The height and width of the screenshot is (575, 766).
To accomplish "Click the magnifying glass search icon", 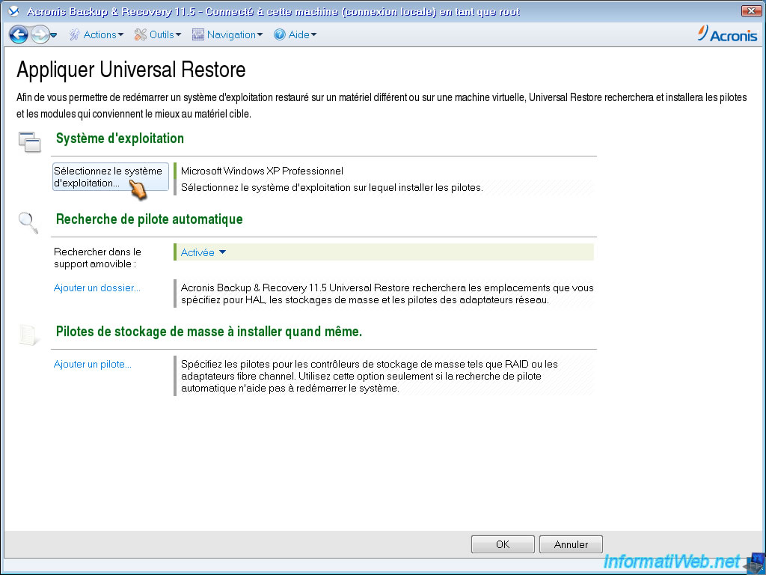I will click(x=28, y=222).
